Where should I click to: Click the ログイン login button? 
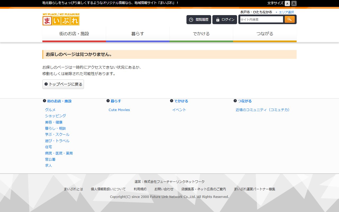point(225,20)
